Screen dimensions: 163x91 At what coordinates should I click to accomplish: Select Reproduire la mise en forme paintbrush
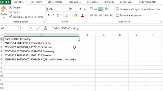pos(26,17)
